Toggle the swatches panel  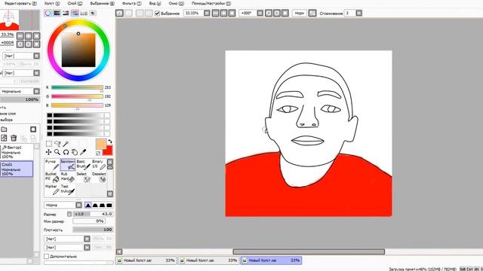84,13
